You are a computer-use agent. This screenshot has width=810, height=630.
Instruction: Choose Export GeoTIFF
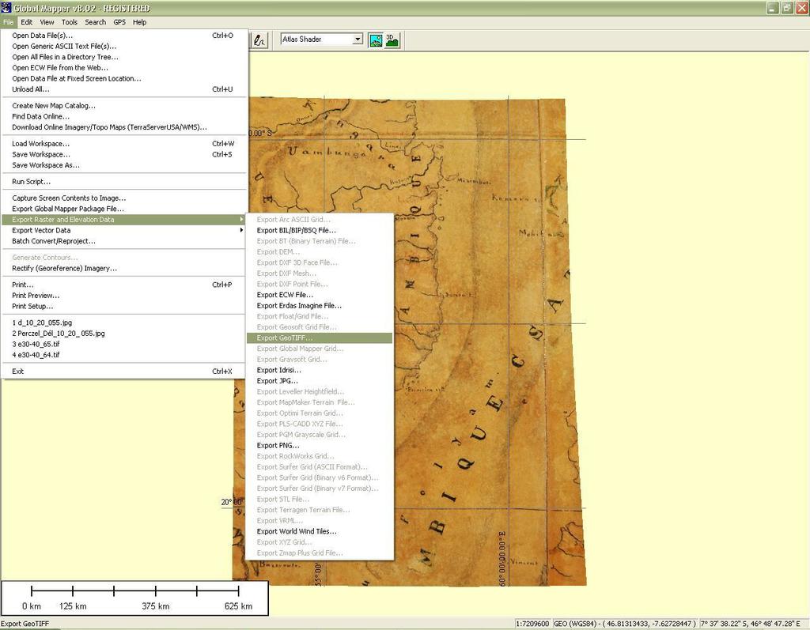pos(320,338)
